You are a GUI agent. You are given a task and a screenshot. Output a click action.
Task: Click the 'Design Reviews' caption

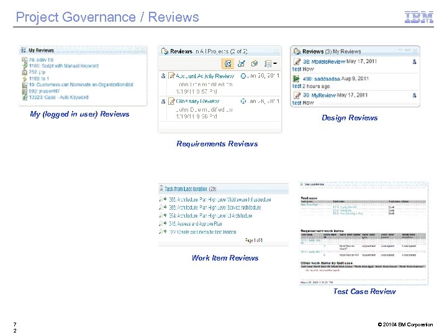[x=350, y=118]
